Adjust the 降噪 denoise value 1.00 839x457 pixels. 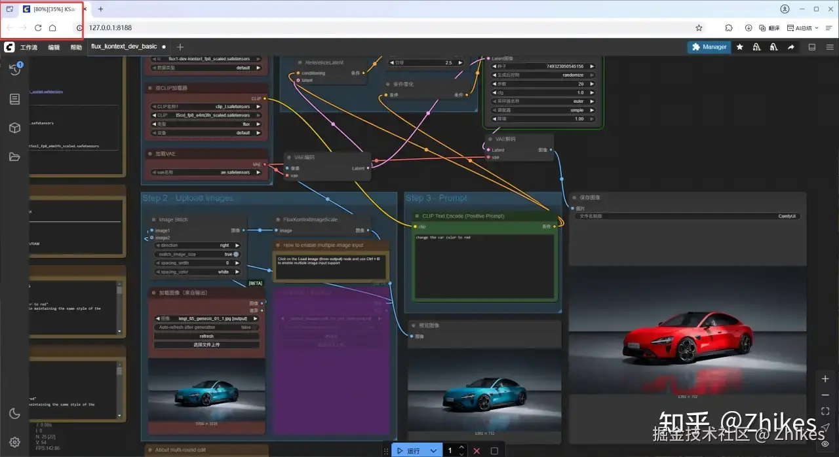(x=541, y=119)
